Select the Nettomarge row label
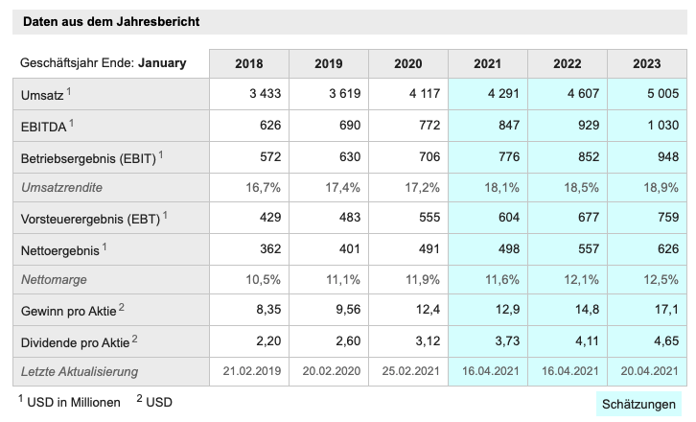Image resolution: width=696 pixels, height=422 pixels. click(x=56, y=279)
